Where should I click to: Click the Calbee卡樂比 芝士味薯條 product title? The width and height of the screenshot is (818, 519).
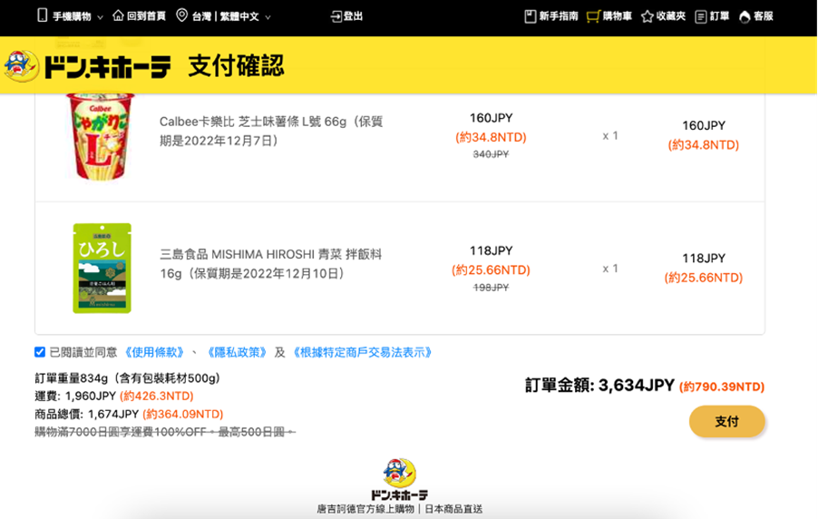271,131
